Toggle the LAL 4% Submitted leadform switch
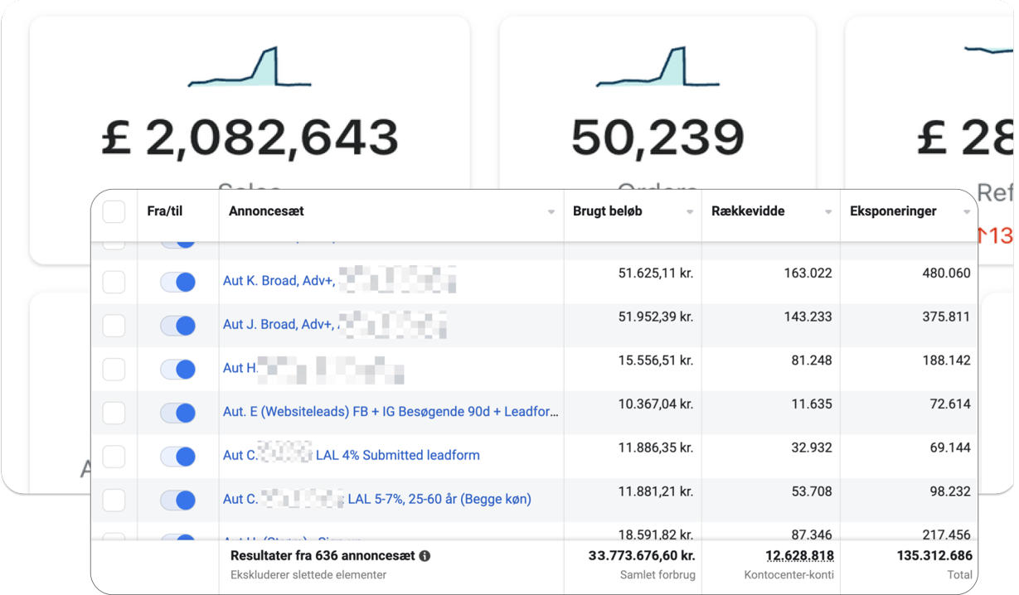 (177, 456)
